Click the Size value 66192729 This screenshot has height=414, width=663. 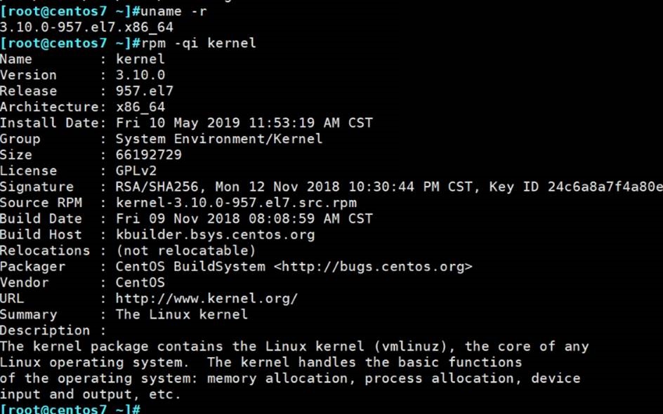coord(148,154)
